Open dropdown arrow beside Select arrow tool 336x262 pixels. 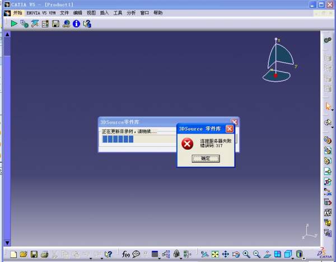pyautogui.click(x=332, y=110)
